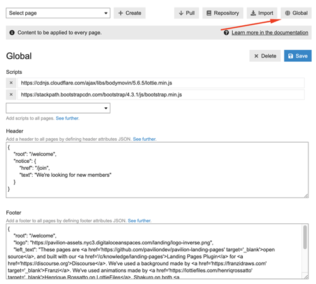Viewport: 316px width, 284px height.
Task: Select the lottie.min.js script URL entry
Action: [161, 83]
